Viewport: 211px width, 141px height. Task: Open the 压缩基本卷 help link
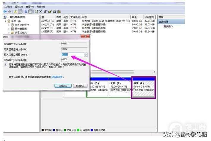56,77
